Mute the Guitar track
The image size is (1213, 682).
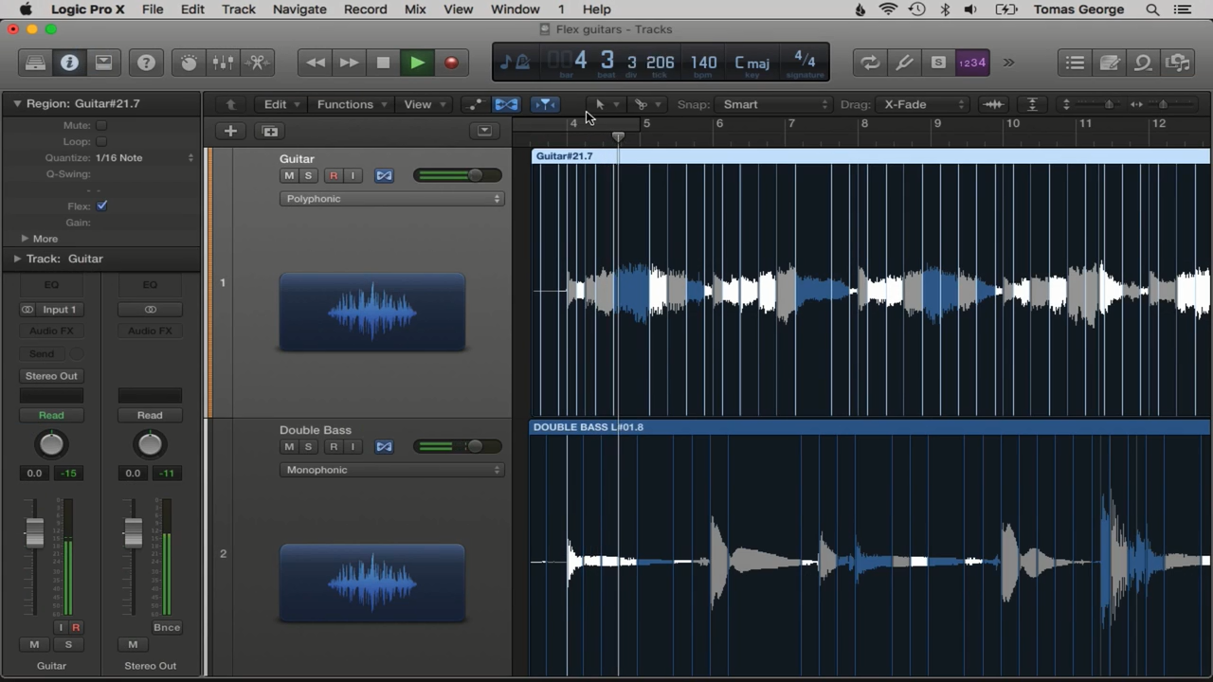289,175
